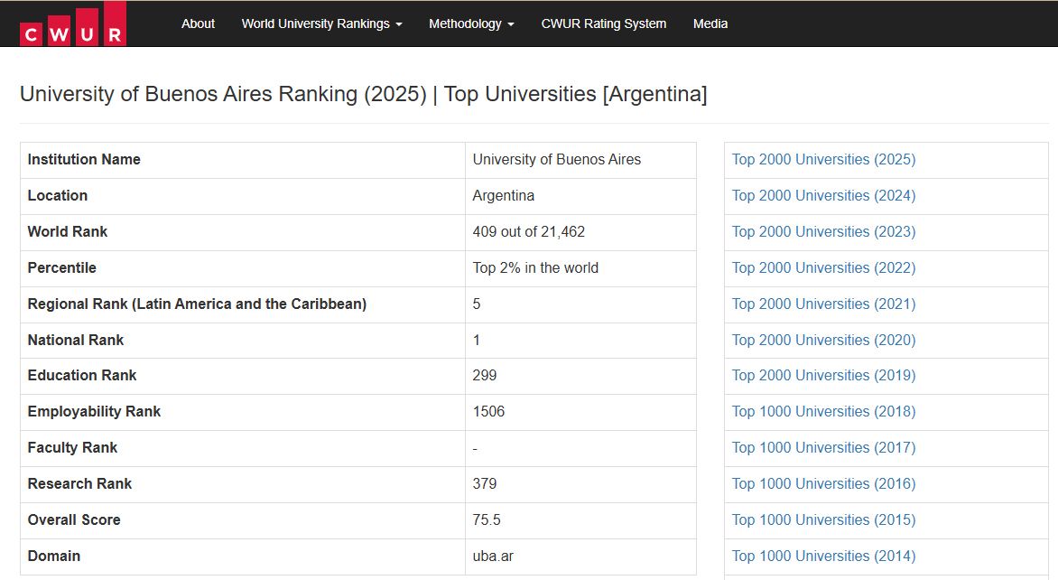Screen dimensions: 1058x580
Task: Open Top 1000 Universities (2017) link
Action: point(823,448)
